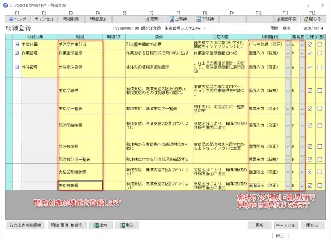331x240 pixels.
Task: Open 難易度 dropdown for 支給品管理 row
Action: point(302,91)
